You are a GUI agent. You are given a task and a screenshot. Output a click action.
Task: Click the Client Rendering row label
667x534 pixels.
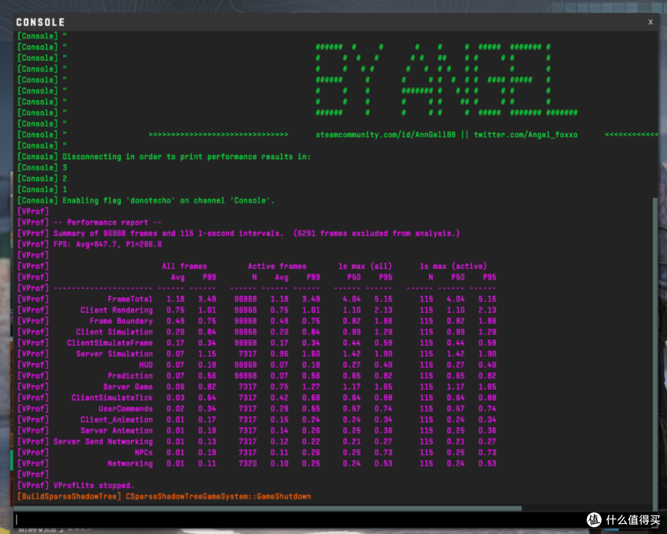(117, 310)
